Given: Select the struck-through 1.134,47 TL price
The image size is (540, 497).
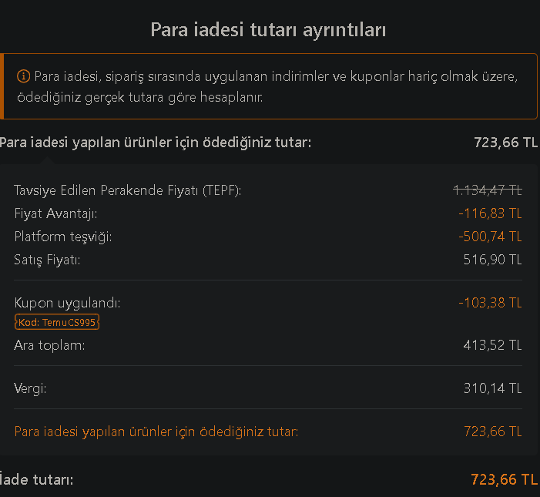Looking at the screenshot, I should pyautogui.click(x=488, y=190).
